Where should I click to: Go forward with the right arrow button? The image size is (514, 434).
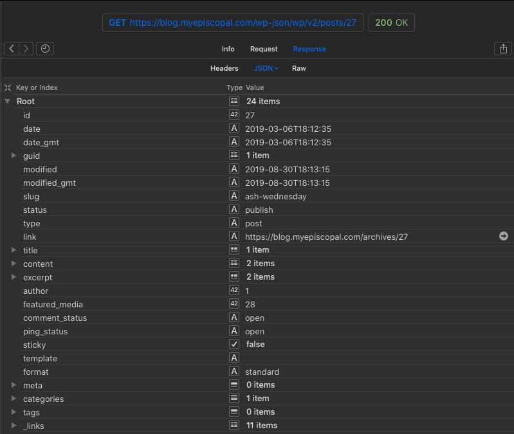[x=26, y=49]
